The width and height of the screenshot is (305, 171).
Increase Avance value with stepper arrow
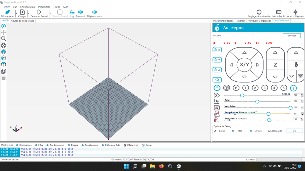click(x=302, y=94)
